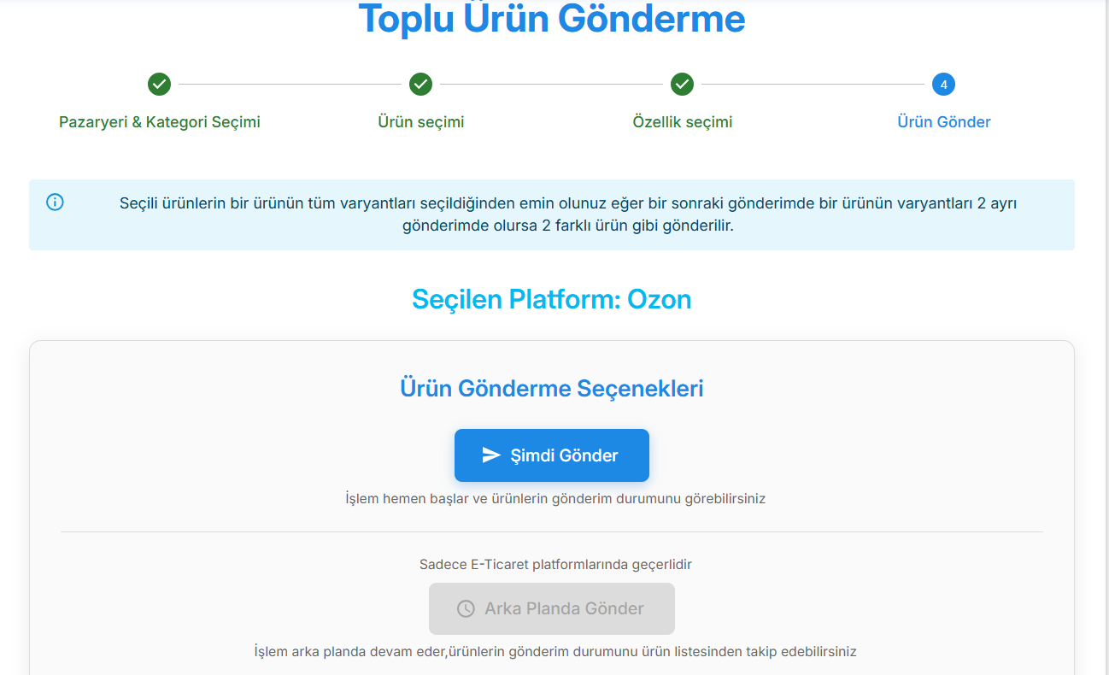The height and width of the screenshot is (675, 1109).
Task: Click the Ürün Gönderme Seçenekleri heading
Action: [x=552, y=388]
